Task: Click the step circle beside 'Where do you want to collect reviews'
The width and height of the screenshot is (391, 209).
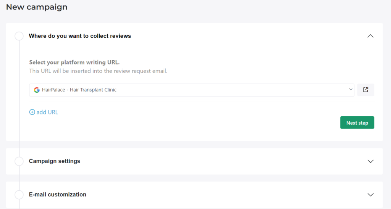Action: [19, 36]
